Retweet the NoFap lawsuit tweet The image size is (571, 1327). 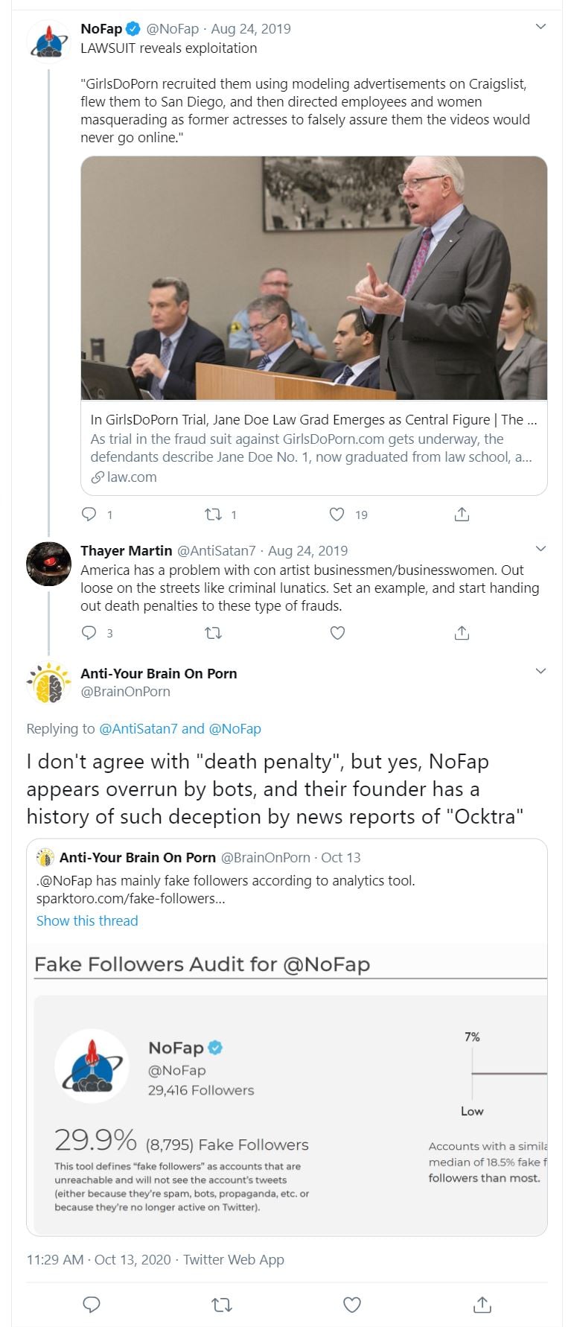(x=214, y=515)
